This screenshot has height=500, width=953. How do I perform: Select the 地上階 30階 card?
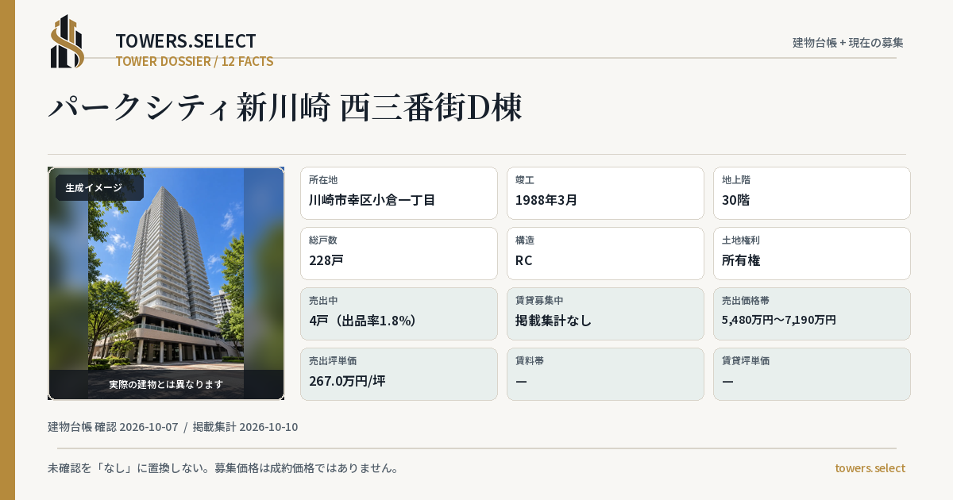[812, 193]
